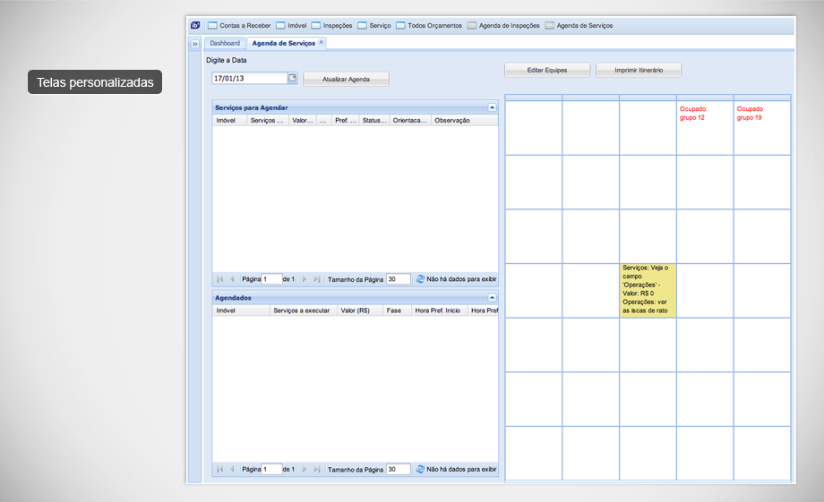Viewport: 824px width, 502px height.
Task: Click the Editar Equipes button
Action: coord(547,70)
